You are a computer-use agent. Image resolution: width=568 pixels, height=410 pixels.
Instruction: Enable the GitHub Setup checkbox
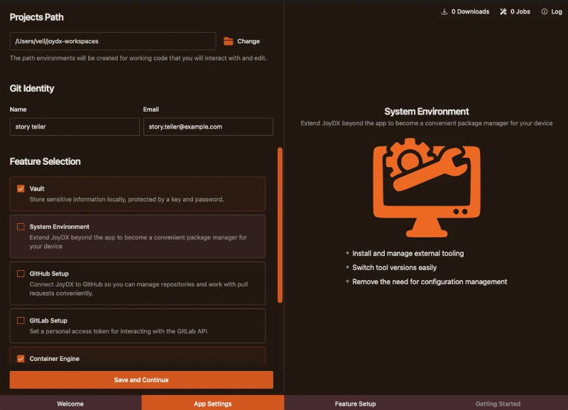point(21,274)
